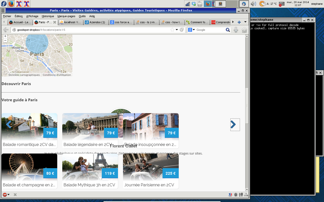Show tabs hidden to the right in the tab strip
Screen dimensions: 324x202
tap(233, 22)
